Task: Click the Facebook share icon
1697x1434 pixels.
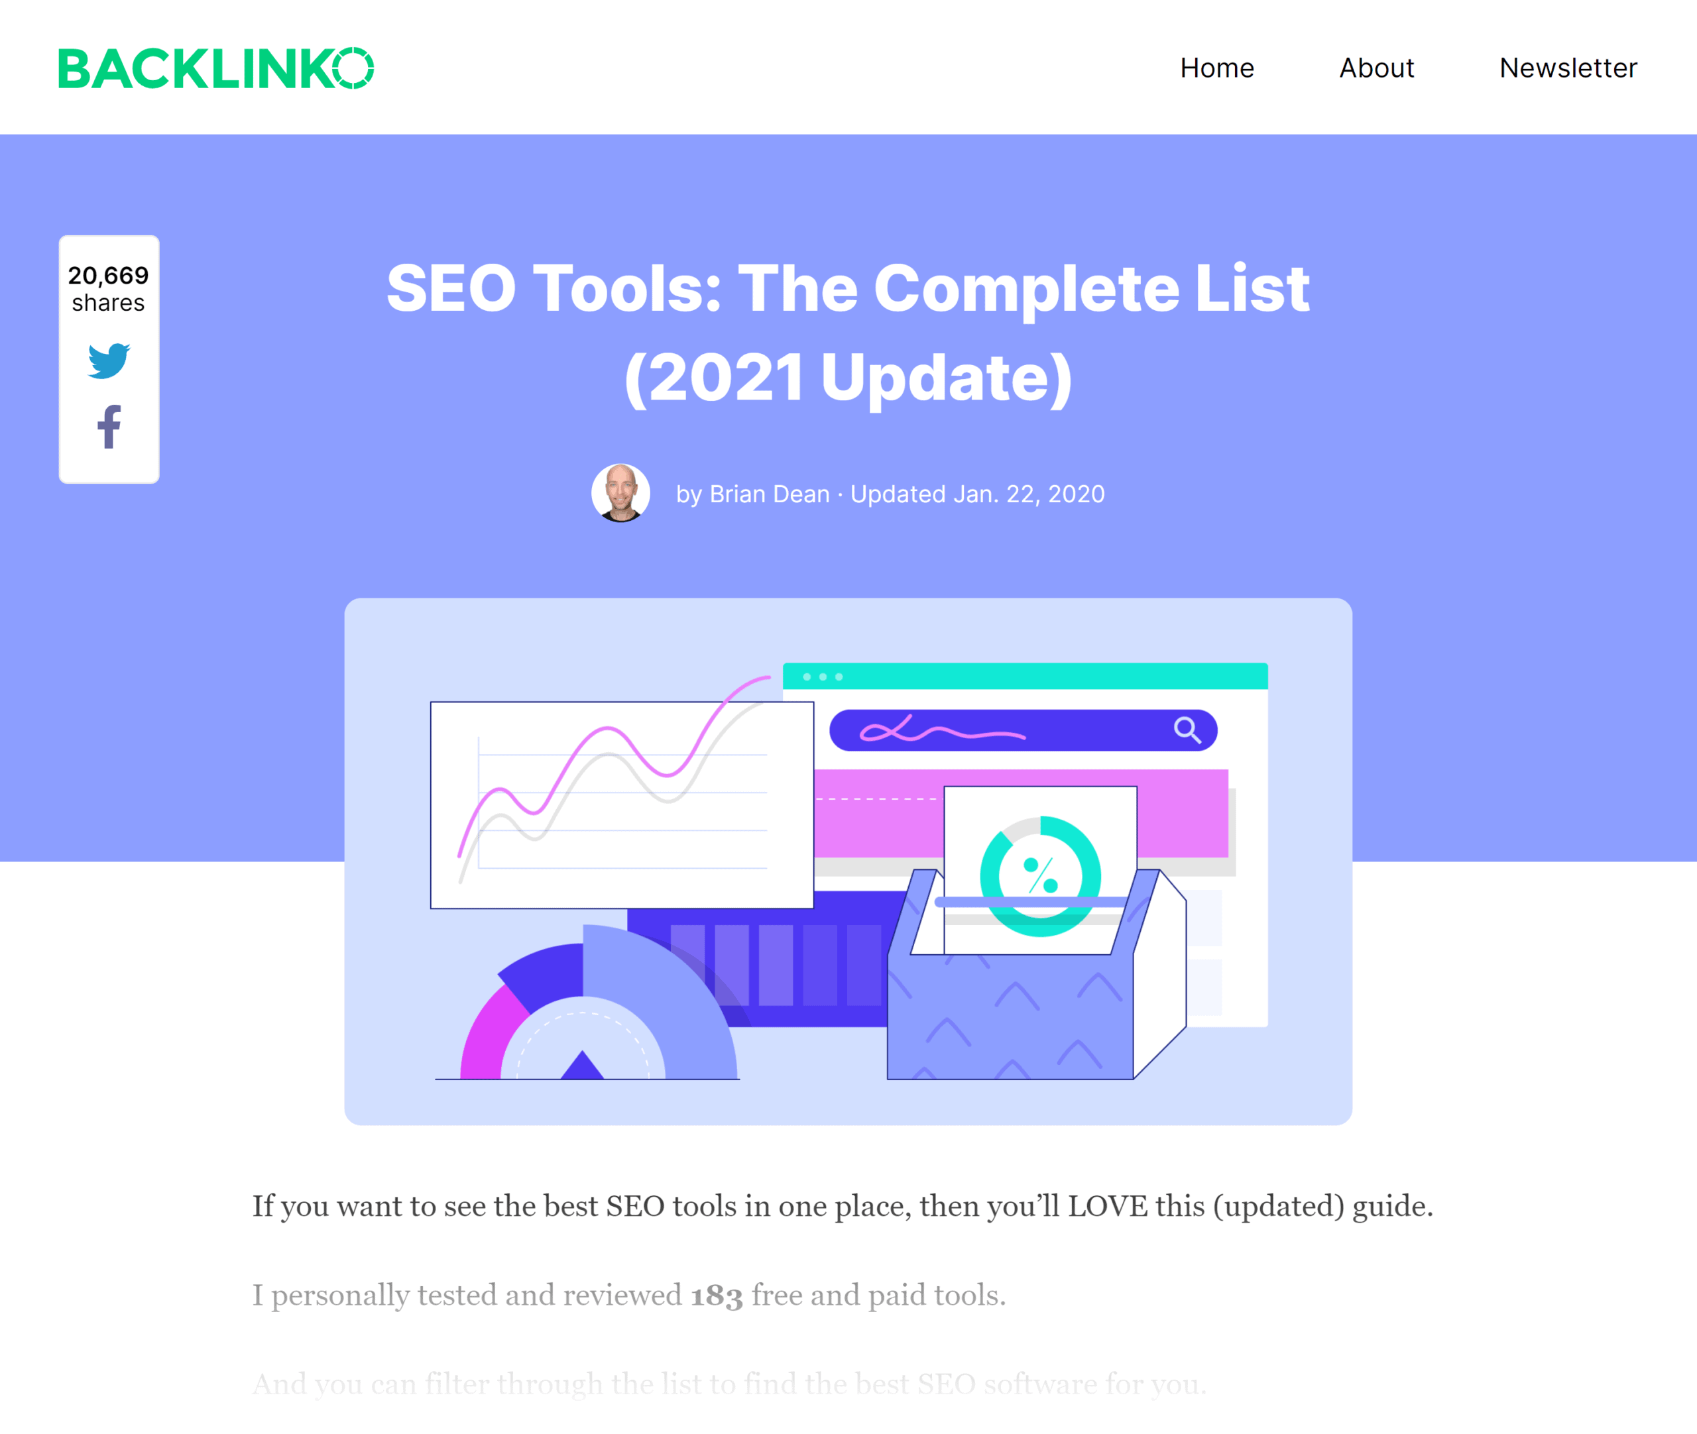Action: pyautogui.click(x=108, y=425)
